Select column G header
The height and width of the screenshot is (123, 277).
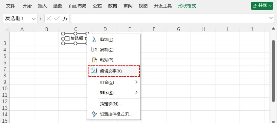(x=178, y=29)
